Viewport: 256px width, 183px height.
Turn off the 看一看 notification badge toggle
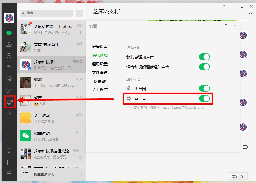click(204, 98)
